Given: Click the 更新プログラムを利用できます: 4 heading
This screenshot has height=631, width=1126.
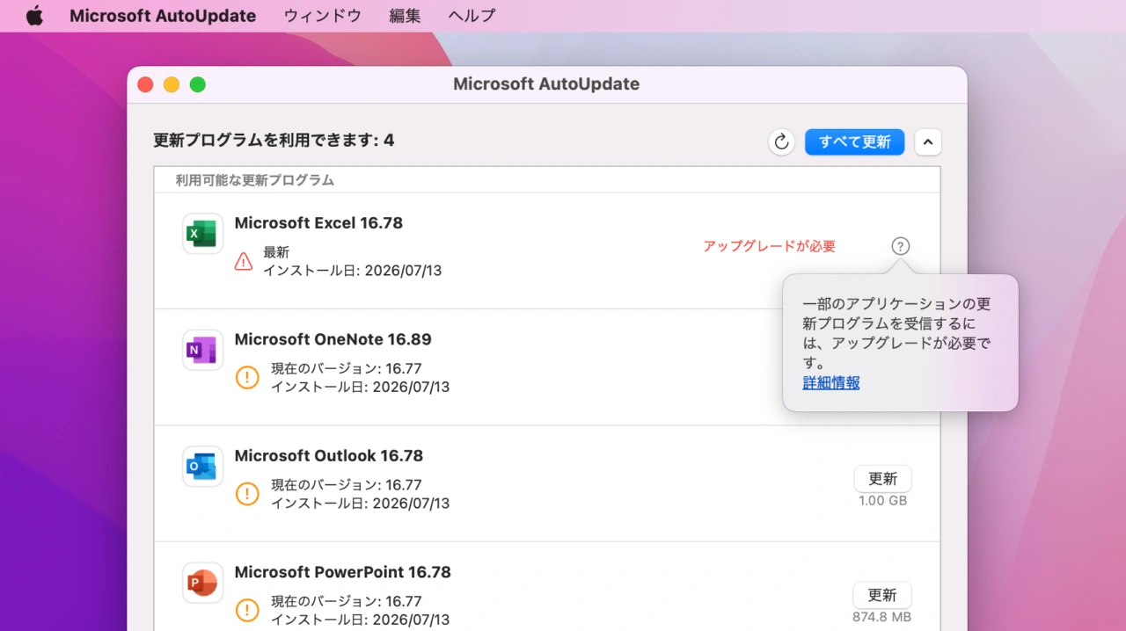Looking at the screenshot, I should pos(274,140).
